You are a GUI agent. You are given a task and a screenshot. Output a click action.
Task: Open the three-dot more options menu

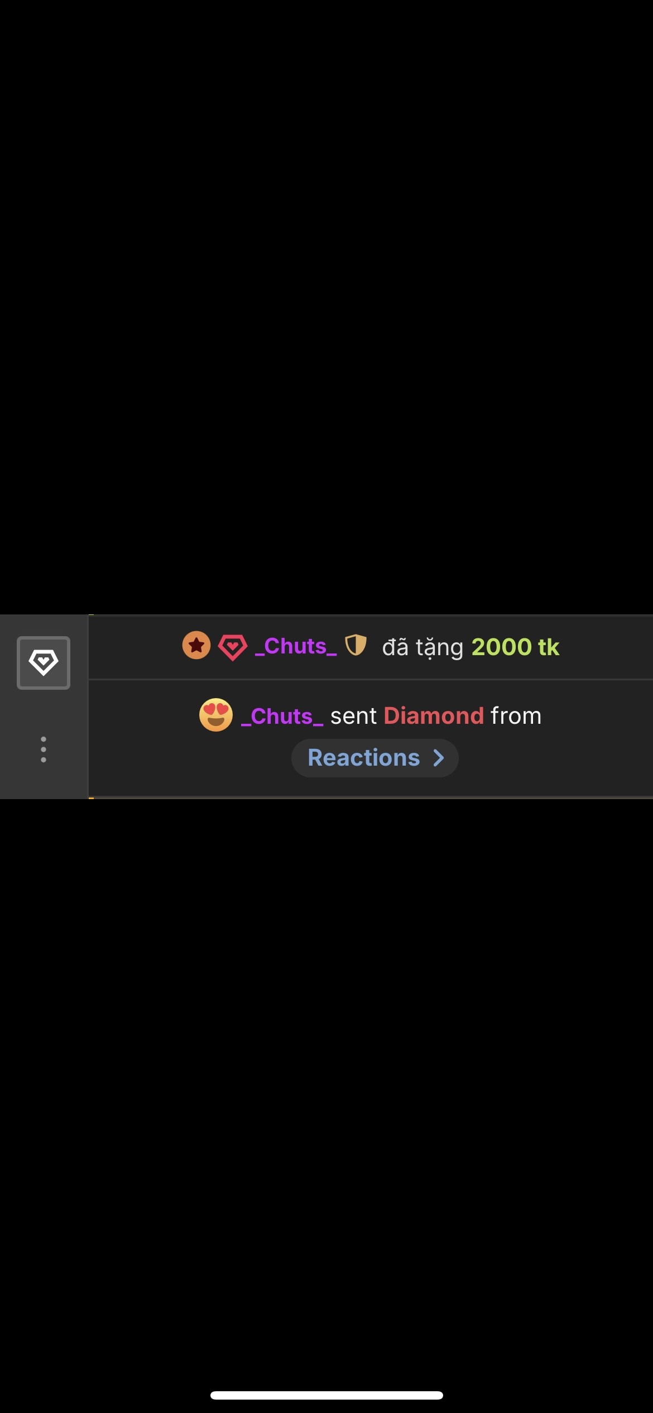44,749
